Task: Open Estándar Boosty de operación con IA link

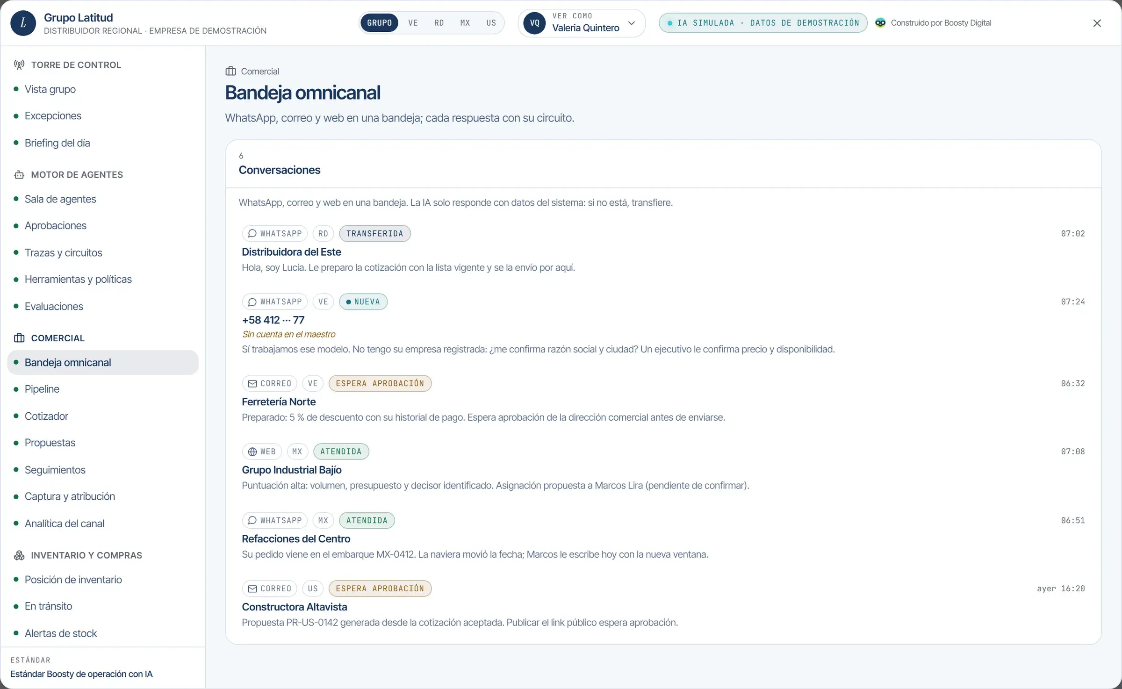Action: pos(81,674)
